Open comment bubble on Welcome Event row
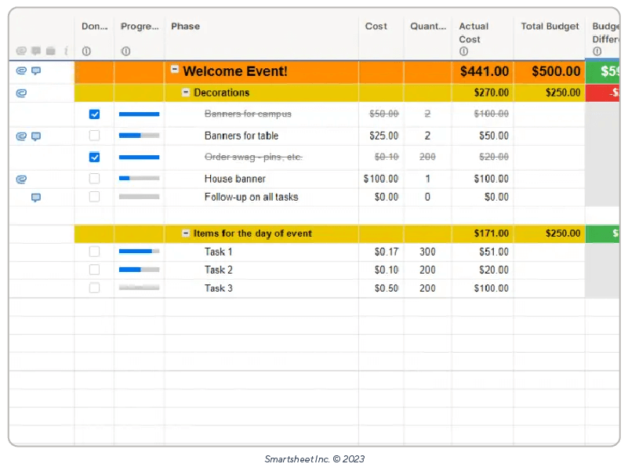Image resolution: width=628 pixels, height=471 pixels. (36, 71)
